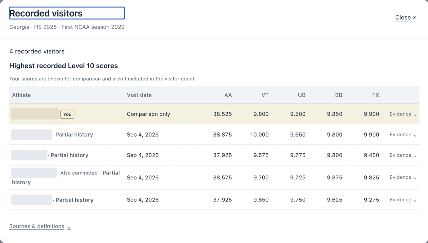Click the Highest recorded Level 10 scores heading
Viewport: 428px width, 243px height.
[x=64, y=66]
